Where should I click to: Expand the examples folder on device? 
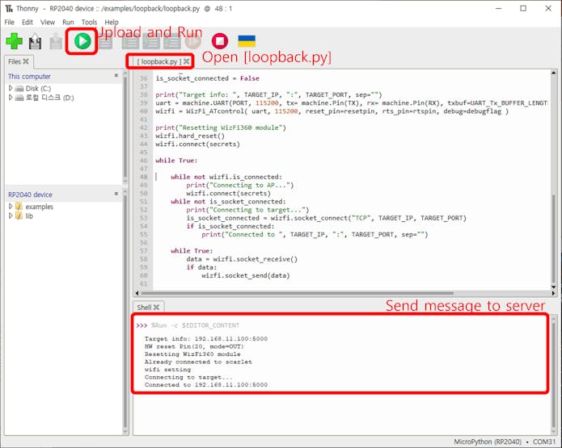11,206
